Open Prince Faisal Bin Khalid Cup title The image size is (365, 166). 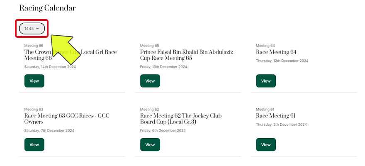(x=186, y=55)
